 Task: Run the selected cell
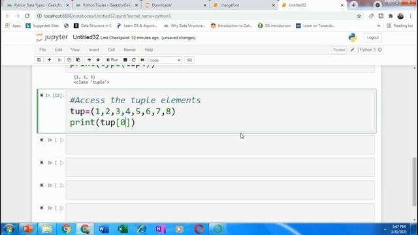click(112, 60)
